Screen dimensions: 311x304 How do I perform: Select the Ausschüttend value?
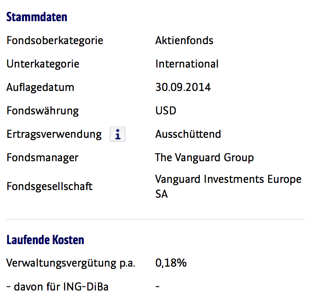pyautogui.click(x=188, y=134)
